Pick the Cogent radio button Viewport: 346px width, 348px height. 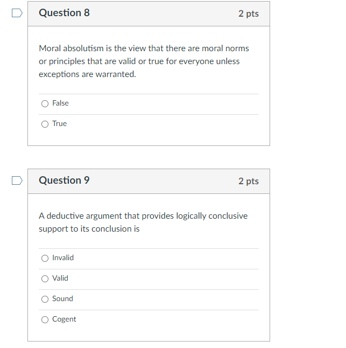[45, 319]
